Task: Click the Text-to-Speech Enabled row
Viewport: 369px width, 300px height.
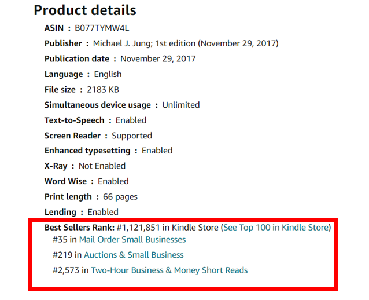Action: coord(95,120)
